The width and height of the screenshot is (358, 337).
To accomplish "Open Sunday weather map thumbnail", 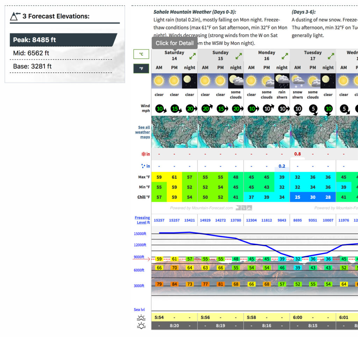I will pyautogui.click(x=221, y=132).
